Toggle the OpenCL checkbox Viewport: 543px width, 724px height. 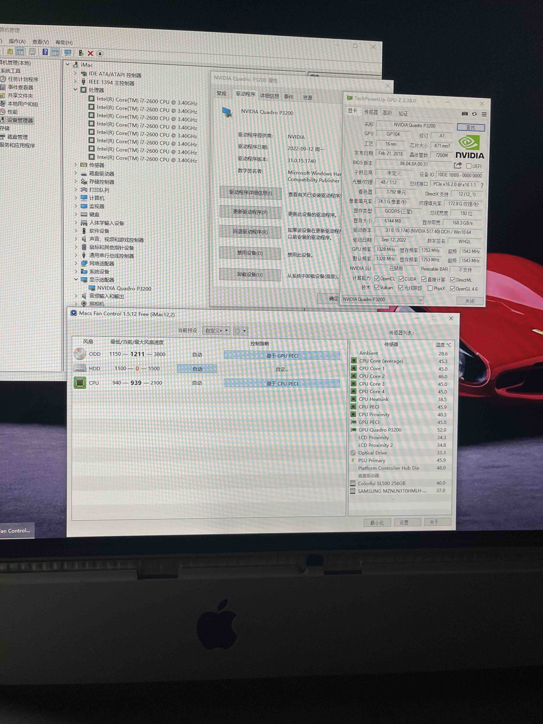pyautogui.click(x=377, y=278)
